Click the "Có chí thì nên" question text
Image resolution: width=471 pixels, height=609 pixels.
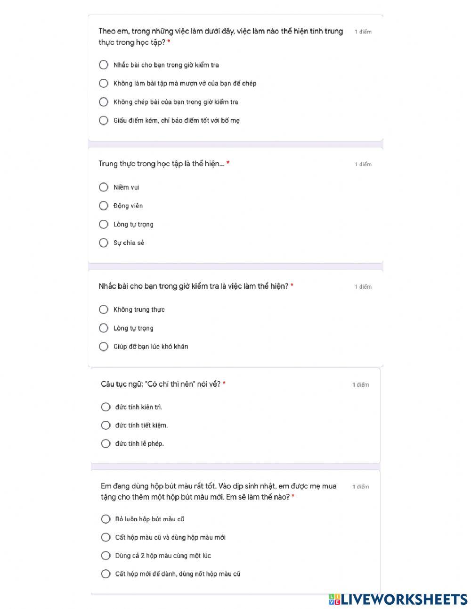[x=160, y=384]
